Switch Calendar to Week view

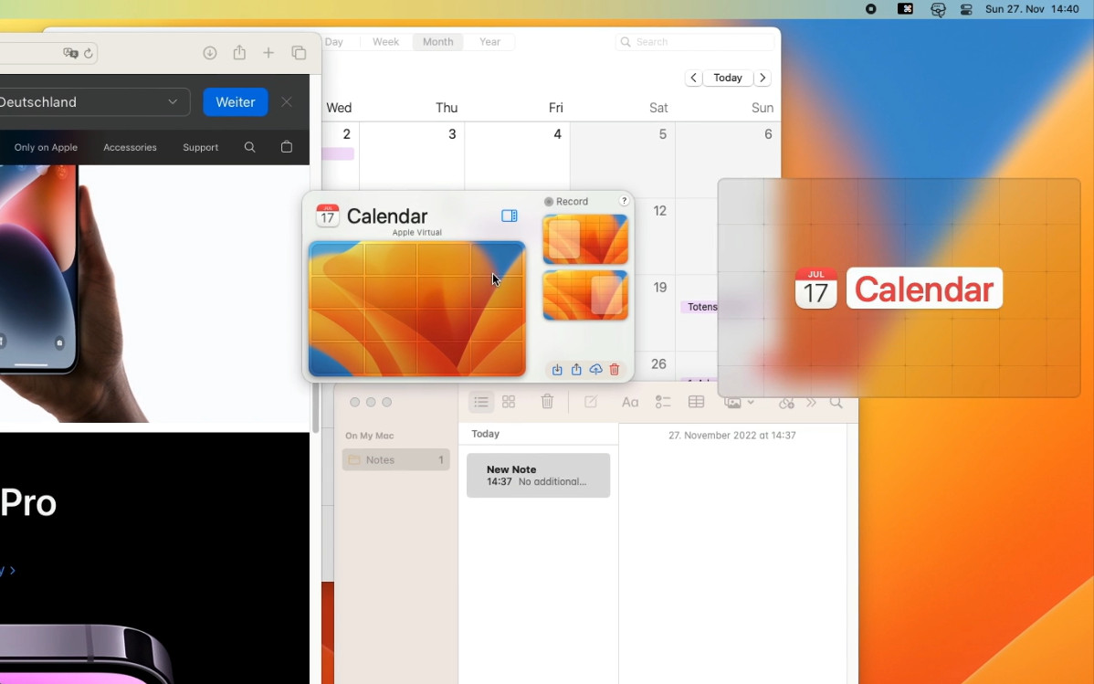pyautogui.click(x=385, y=42)
